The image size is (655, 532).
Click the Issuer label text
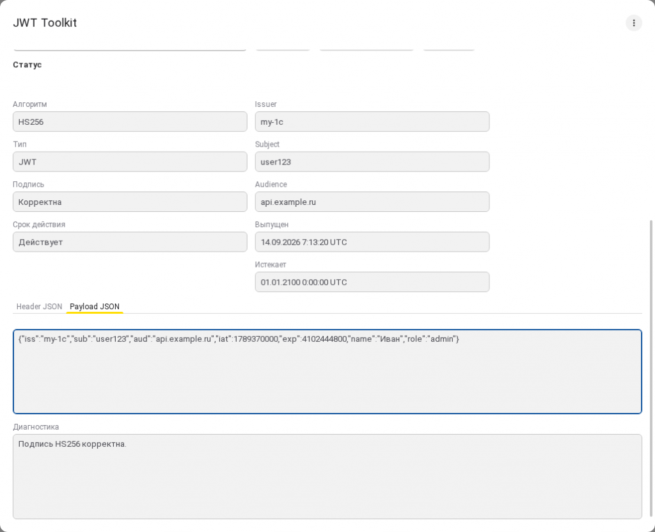tap(265, 104)
